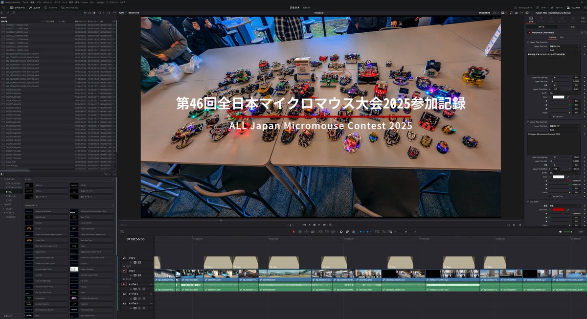Viewport: 587px width, 319px height.
Task: Open the Upper Text Font dropdown
Action: [564, 46]
